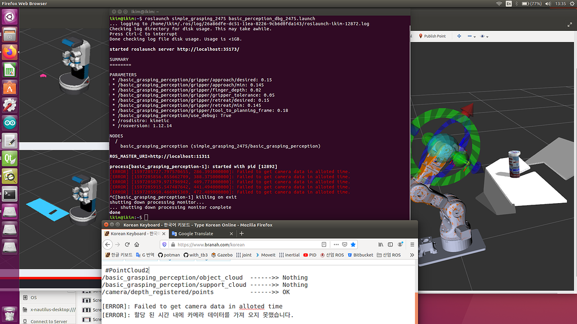Open the battery 77% indicator
The width and height of the screenshot is (577, 324).
[532, 4]
